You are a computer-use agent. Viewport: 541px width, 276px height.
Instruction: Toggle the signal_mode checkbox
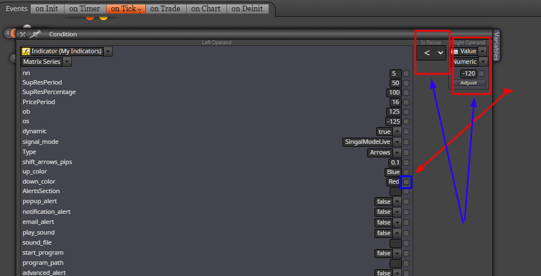[x=406, y=142]
